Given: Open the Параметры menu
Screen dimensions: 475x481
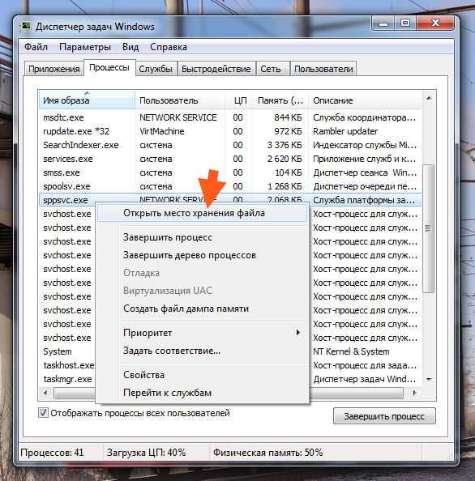Looking at the screenshot, I should (x=85, y=47).
